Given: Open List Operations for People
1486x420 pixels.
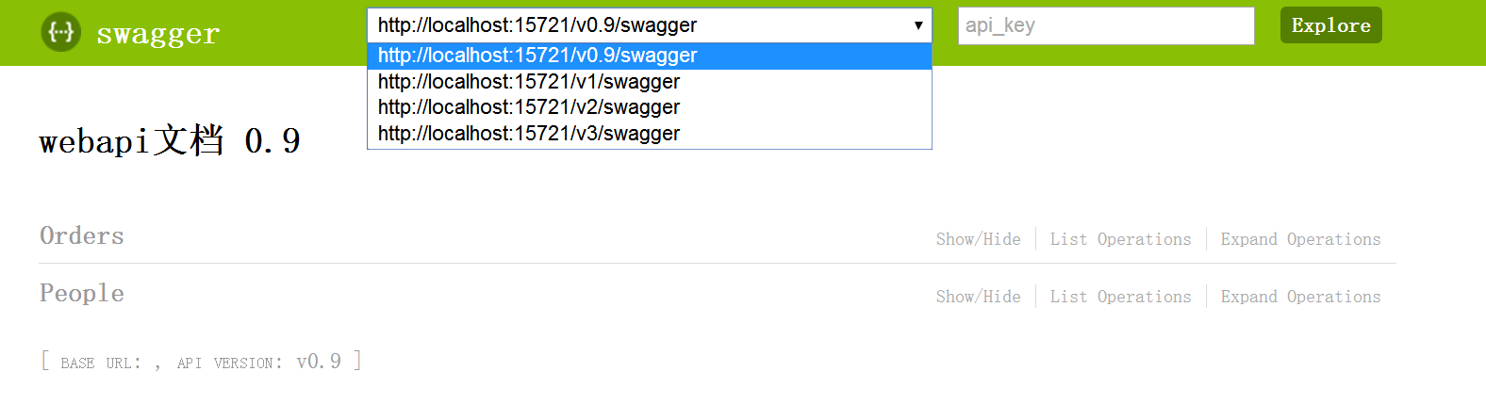Looking at the screenshot, I should 1120,297.
